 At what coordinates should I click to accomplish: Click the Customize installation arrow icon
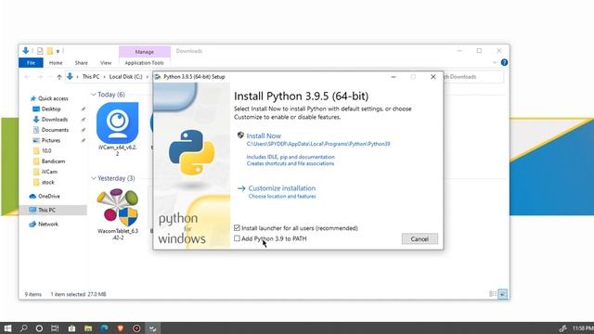[x=241, y=188]
